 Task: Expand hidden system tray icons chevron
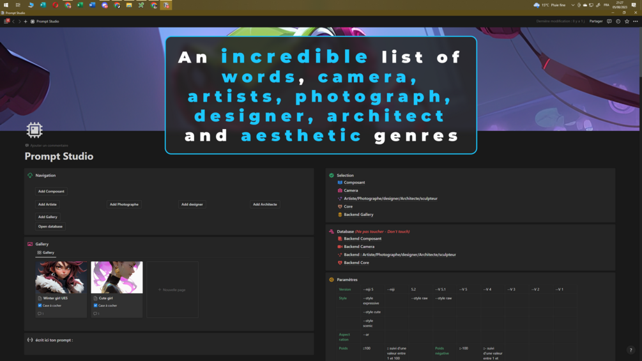point(572,5)
